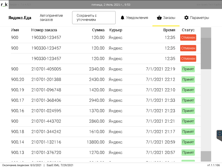Click the time 7/1/2021 22:19
Screen dimensions: 222x167
click(161, 69)
